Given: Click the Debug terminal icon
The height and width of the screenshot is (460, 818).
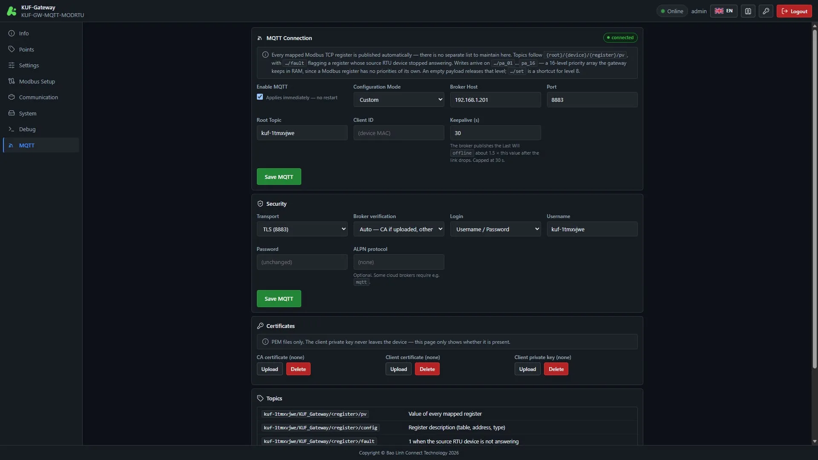Looking at the screenshot, I should point(12,129).
